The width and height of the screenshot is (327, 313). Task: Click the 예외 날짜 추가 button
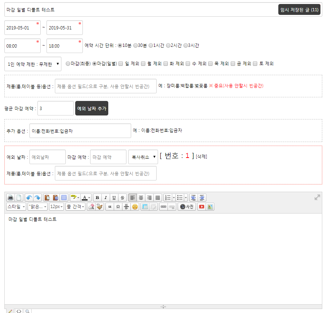(92, 108)
